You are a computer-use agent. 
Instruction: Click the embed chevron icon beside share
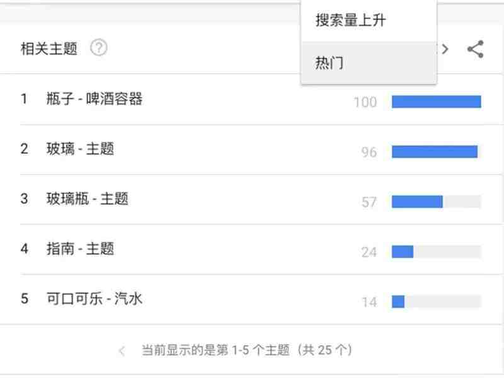coord(445,49)
